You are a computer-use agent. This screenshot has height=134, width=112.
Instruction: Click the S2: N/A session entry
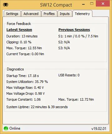pos(64,42)
